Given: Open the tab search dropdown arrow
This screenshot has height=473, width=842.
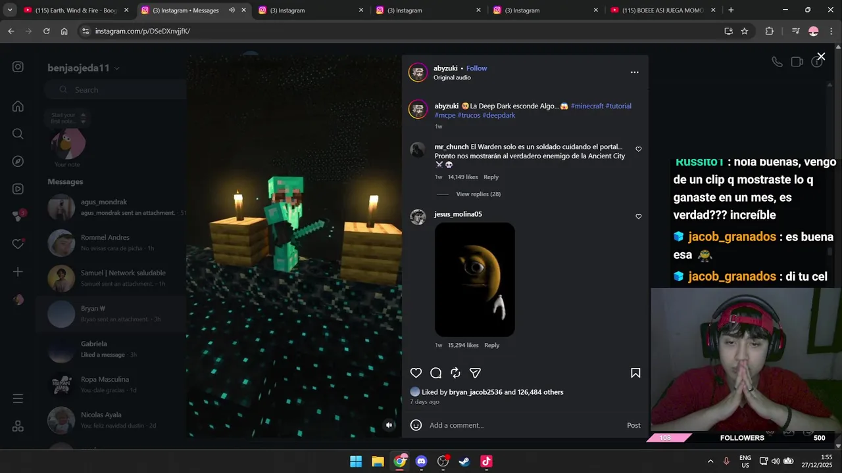Looking at the screenshot, I should point(10,11).
